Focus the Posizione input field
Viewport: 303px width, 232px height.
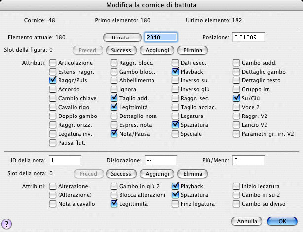click(249, 37)
